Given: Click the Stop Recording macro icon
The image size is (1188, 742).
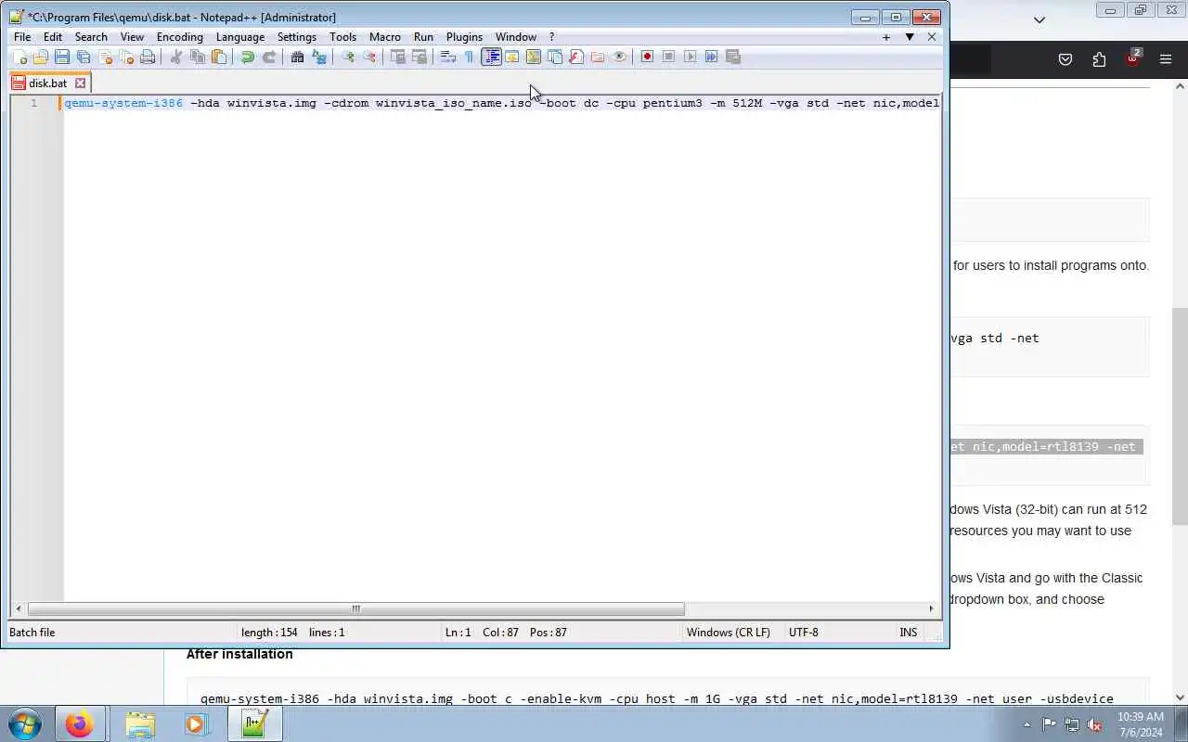Looking at the screenshot, I should pyautogui.click(x=668, y=57).
